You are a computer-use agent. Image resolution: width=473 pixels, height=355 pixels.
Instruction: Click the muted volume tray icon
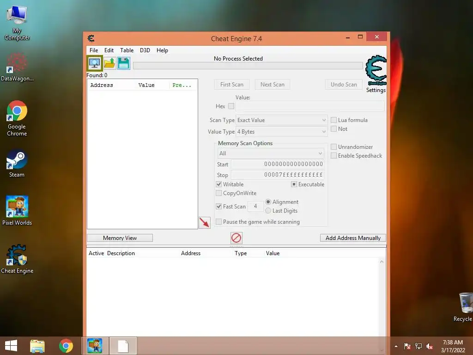click(x=430, y=346)
